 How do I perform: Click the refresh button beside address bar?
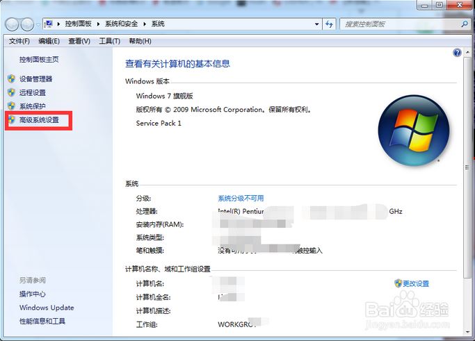[329, 24]
